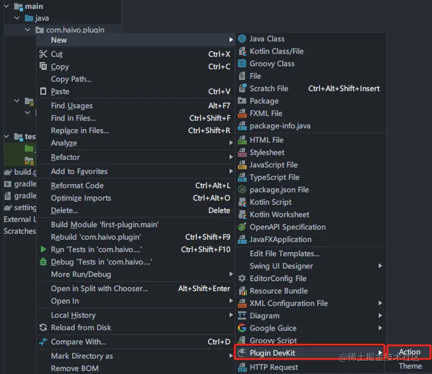Viewport: 432px width, 374px height.
Task: Click the Copy pages icon
Action: (43, 66)
